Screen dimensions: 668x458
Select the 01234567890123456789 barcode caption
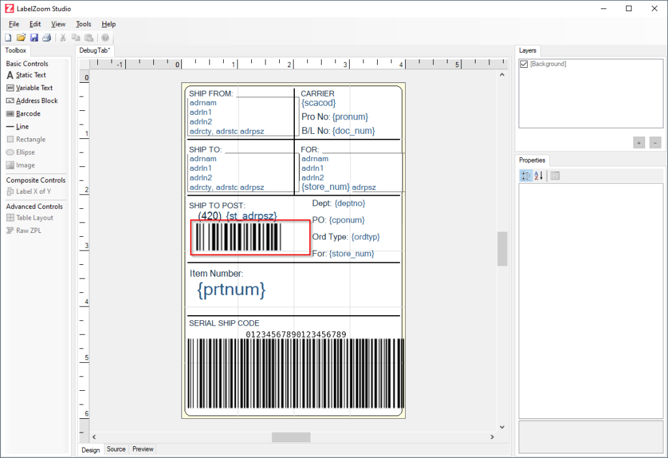tap(296, 335)
